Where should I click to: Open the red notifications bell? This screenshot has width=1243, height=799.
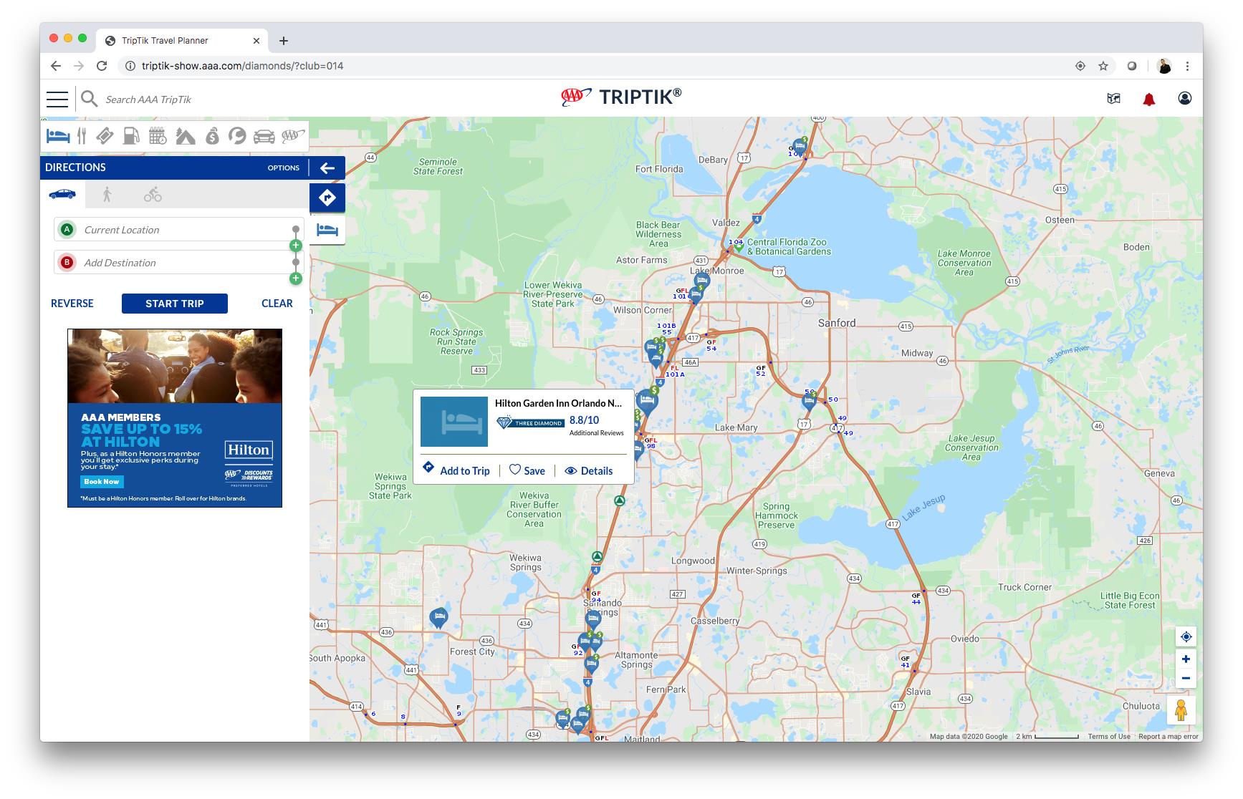point(1149,99)
